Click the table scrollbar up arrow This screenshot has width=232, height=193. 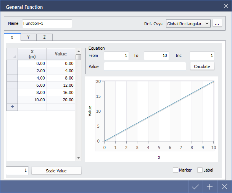tap(79, 51)
